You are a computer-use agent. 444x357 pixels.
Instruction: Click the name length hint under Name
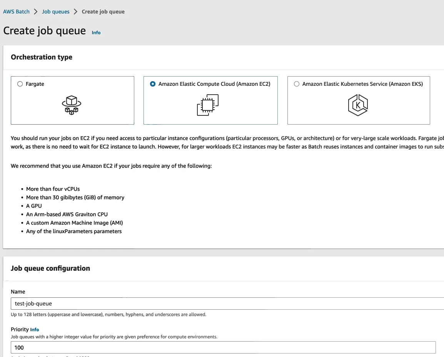108,315
